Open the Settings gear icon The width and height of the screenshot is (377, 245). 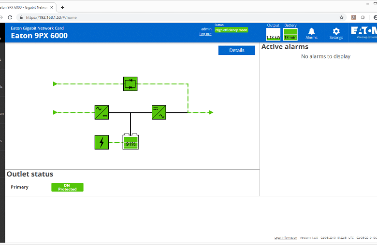point(336,33)
